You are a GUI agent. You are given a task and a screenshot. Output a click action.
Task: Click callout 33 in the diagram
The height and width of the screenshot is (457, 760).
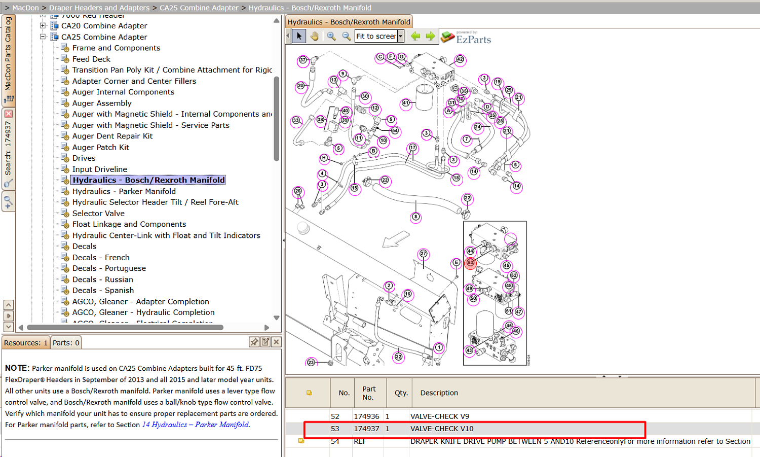coord(296,121)
